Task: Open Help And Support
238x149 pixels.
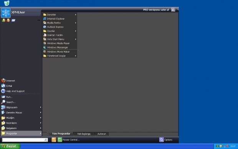Action: coord(21,91)
